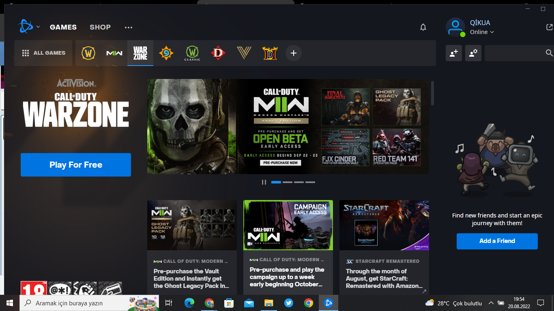Click the QİKUA username
Viewport: 554px width, 311px height.
[x=480, y=23]
